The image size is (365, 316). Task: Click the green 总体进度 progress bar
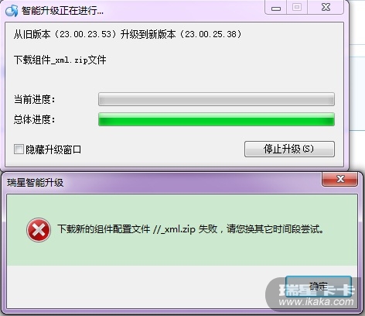pyautogui.click(x=217, y=119)
